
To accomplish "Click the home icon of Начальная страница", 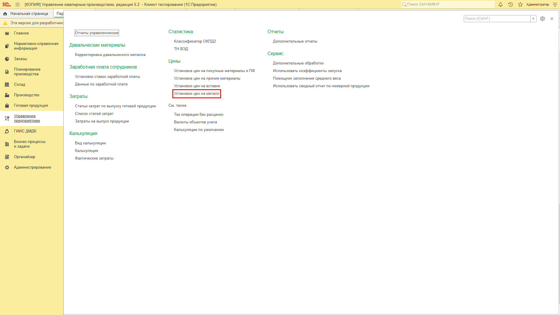I will point(5,14).
